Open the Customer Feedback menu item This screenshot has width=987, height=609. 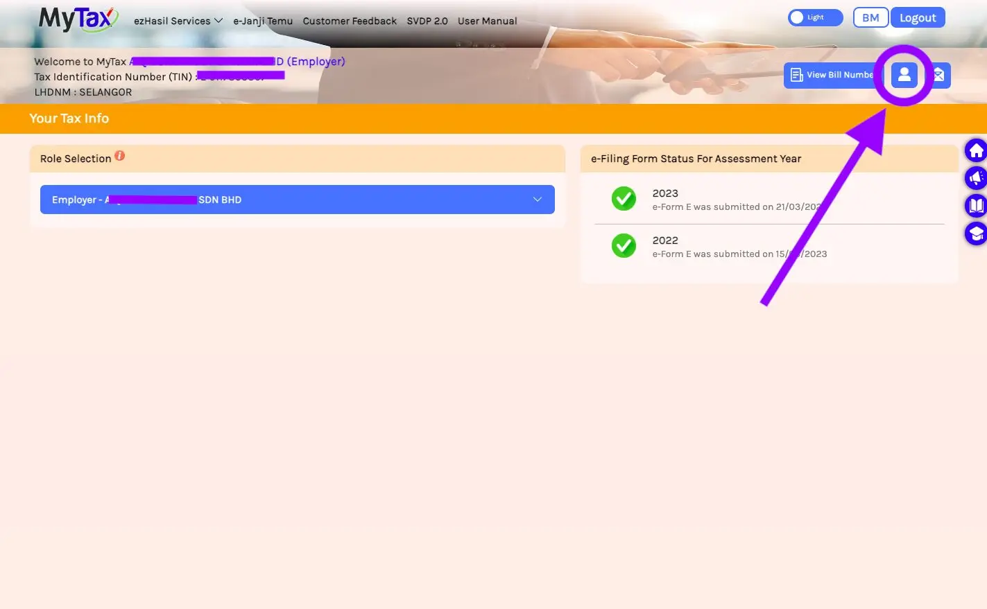click(350, 21)
